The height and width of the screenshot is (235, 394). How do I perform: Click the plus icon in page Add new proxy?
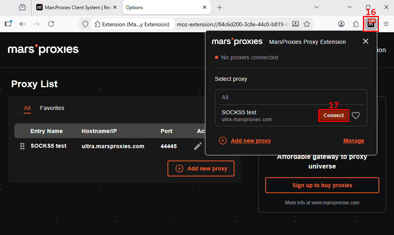[x=179, y=168]
